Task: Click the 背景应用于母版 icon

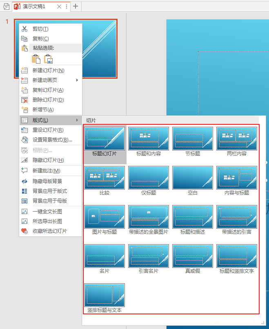Action: [24, 201]
